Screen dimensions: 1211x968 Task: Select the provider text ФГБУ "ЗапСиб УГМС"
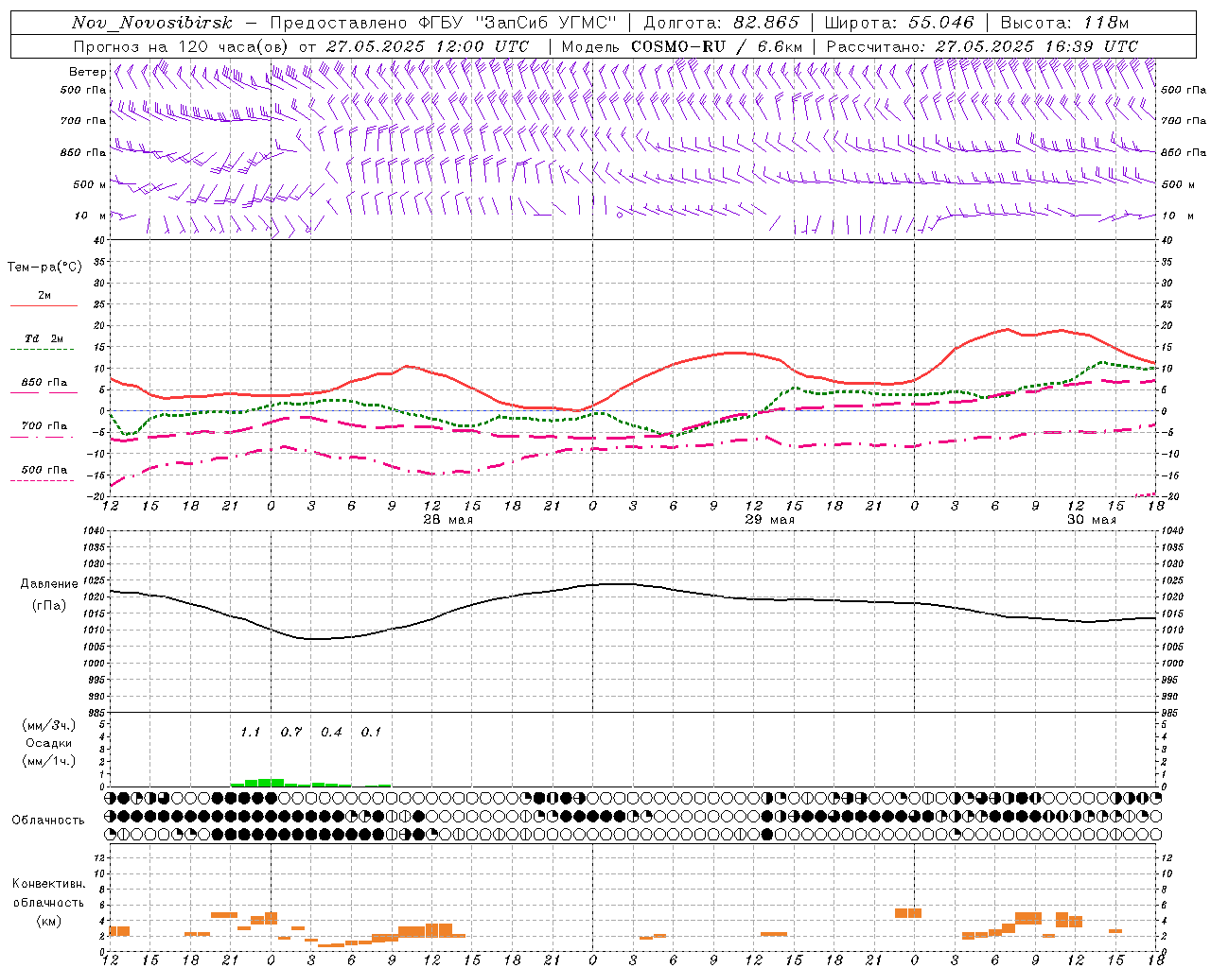pos(518,23)
